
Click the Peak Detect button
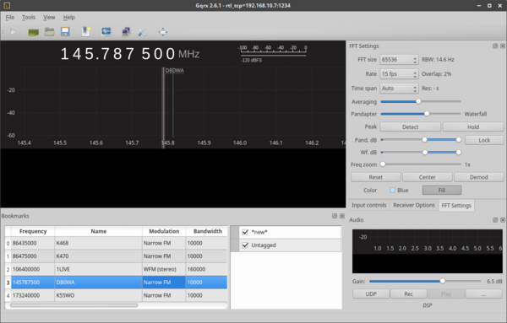point(410,127)
